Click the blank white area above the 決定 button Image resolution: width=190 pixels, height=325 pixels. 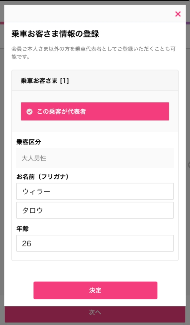point(95,271)
